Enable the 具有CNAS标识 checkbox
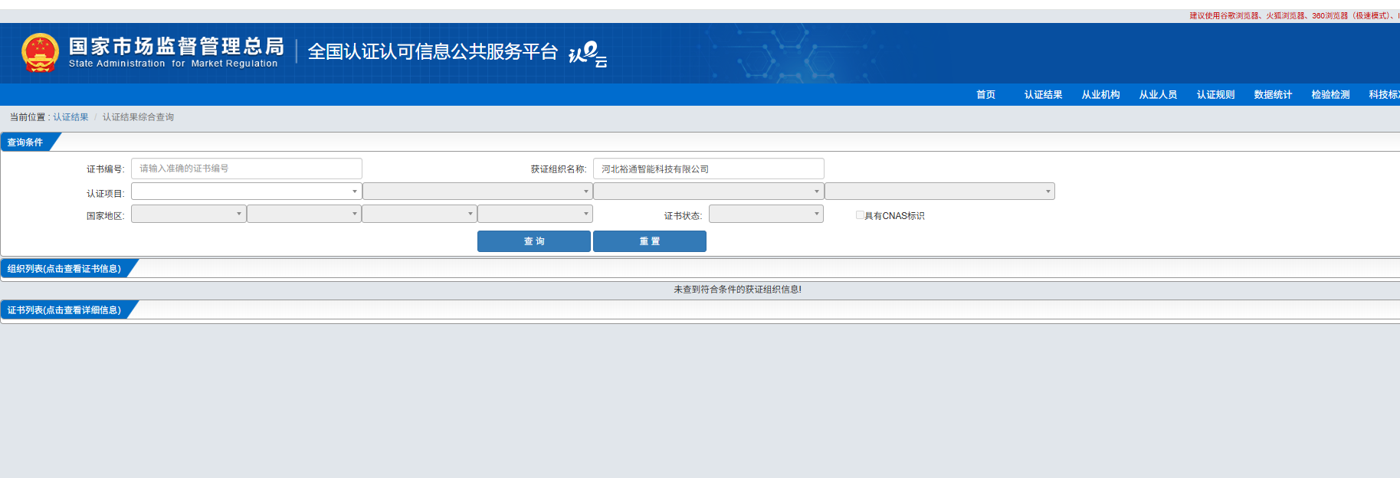Viewport: 1400px width, 478px height. pyautogui.click(x=860, y=215)
